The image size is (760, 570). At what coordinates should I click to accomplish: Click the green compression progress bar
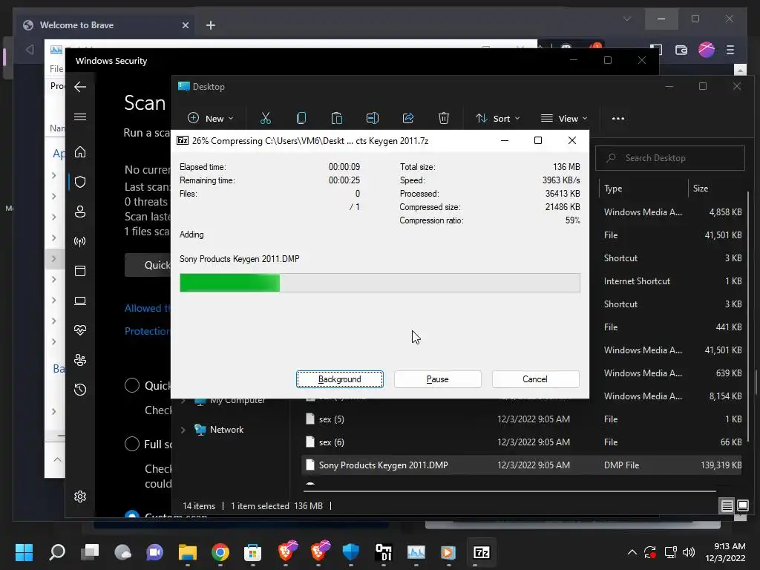[x=379, y=283]
